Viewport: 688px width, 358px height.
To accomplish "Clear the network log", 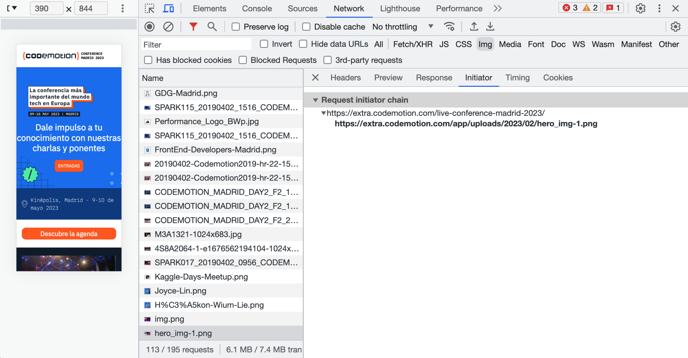I will pos(168,27).
